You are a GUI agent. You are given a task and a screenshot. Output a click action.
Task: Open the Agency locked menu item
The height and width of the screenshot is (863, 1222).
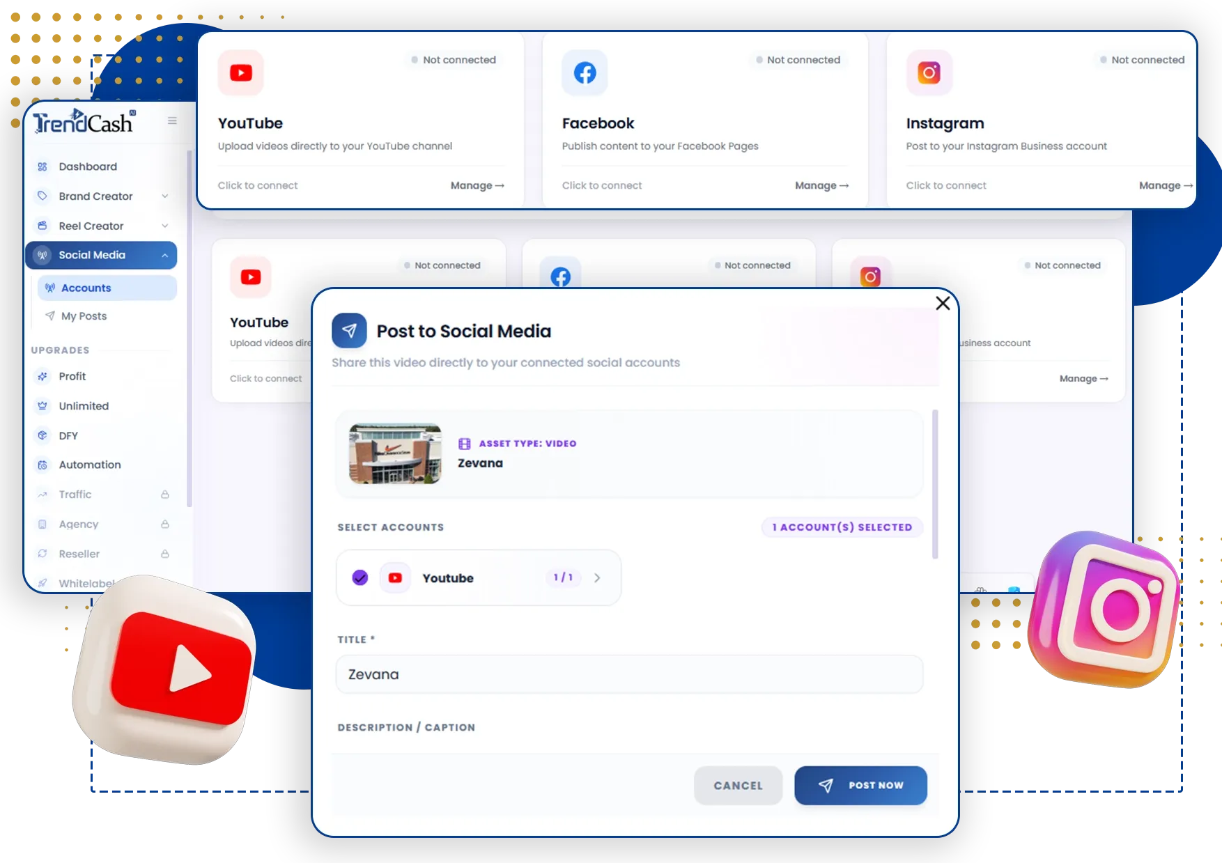(x=101, y=524)
